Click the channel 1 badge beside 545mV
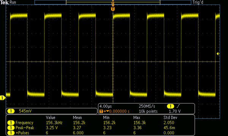The width and height of the screenshot is (228, 136). 11,111
